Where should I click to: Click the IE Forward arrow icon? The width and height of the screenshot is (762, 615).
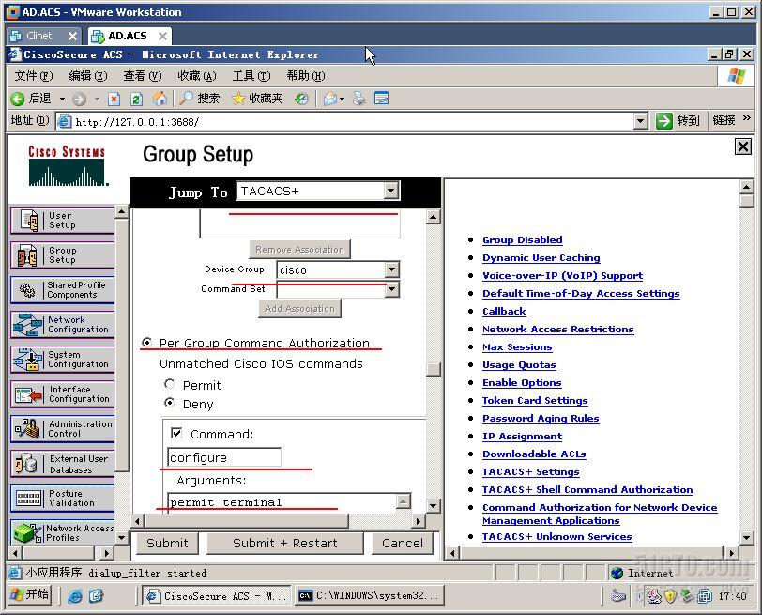point(79,100)
